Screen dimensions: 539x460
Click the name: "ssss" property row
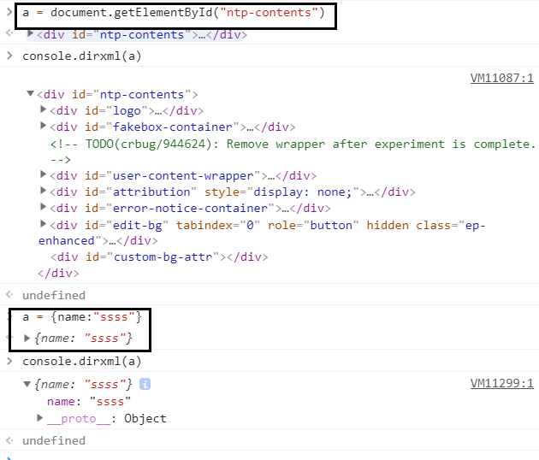tap(89, 401)
